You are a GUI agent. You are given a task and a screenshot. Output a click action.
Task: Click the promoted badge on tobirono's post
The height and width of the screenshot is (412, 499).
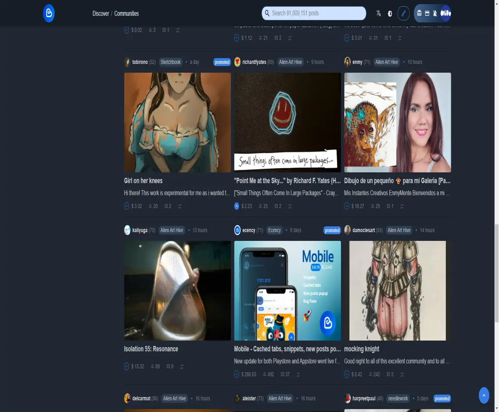tap(222, 62)
